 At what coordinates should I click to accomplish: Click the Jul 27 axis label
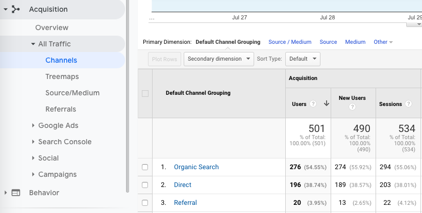(x=239, y=17)
